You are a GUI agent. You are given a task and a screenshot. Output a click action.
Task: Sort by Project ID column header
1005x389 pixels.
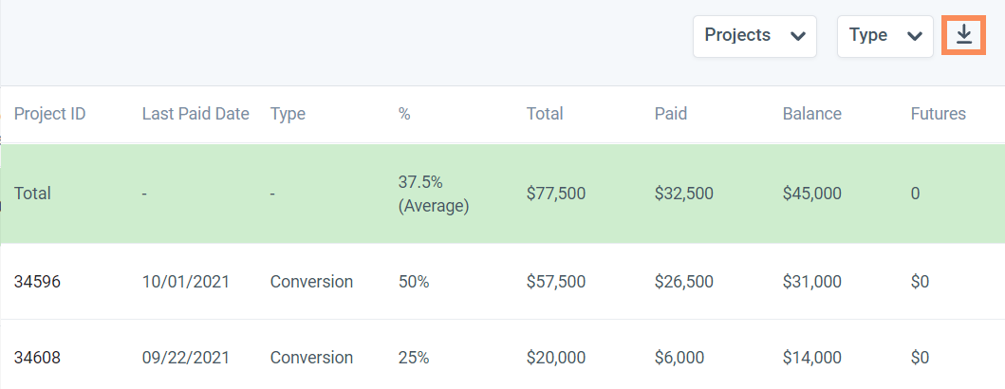[50, 114]
